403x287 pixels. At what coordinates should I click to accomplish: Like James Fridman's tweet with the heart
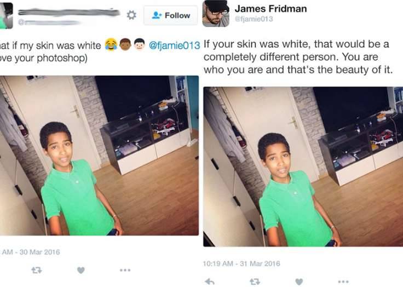click(299, 282)
